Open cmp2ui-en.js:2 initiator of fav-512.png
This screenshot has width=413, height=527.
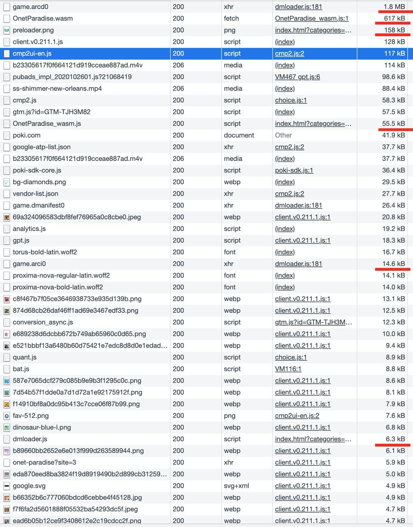[x=297, y=416]
